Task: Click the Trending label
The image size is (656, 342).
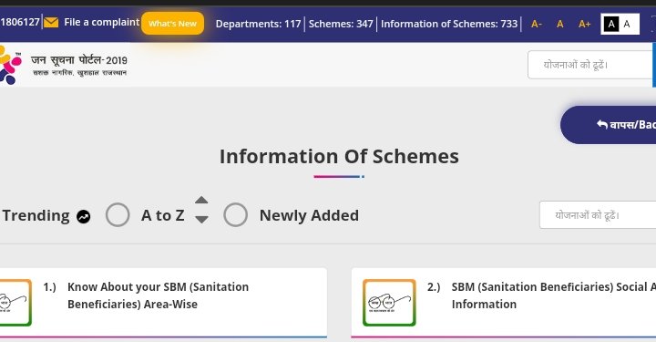Action: point(36,215)
